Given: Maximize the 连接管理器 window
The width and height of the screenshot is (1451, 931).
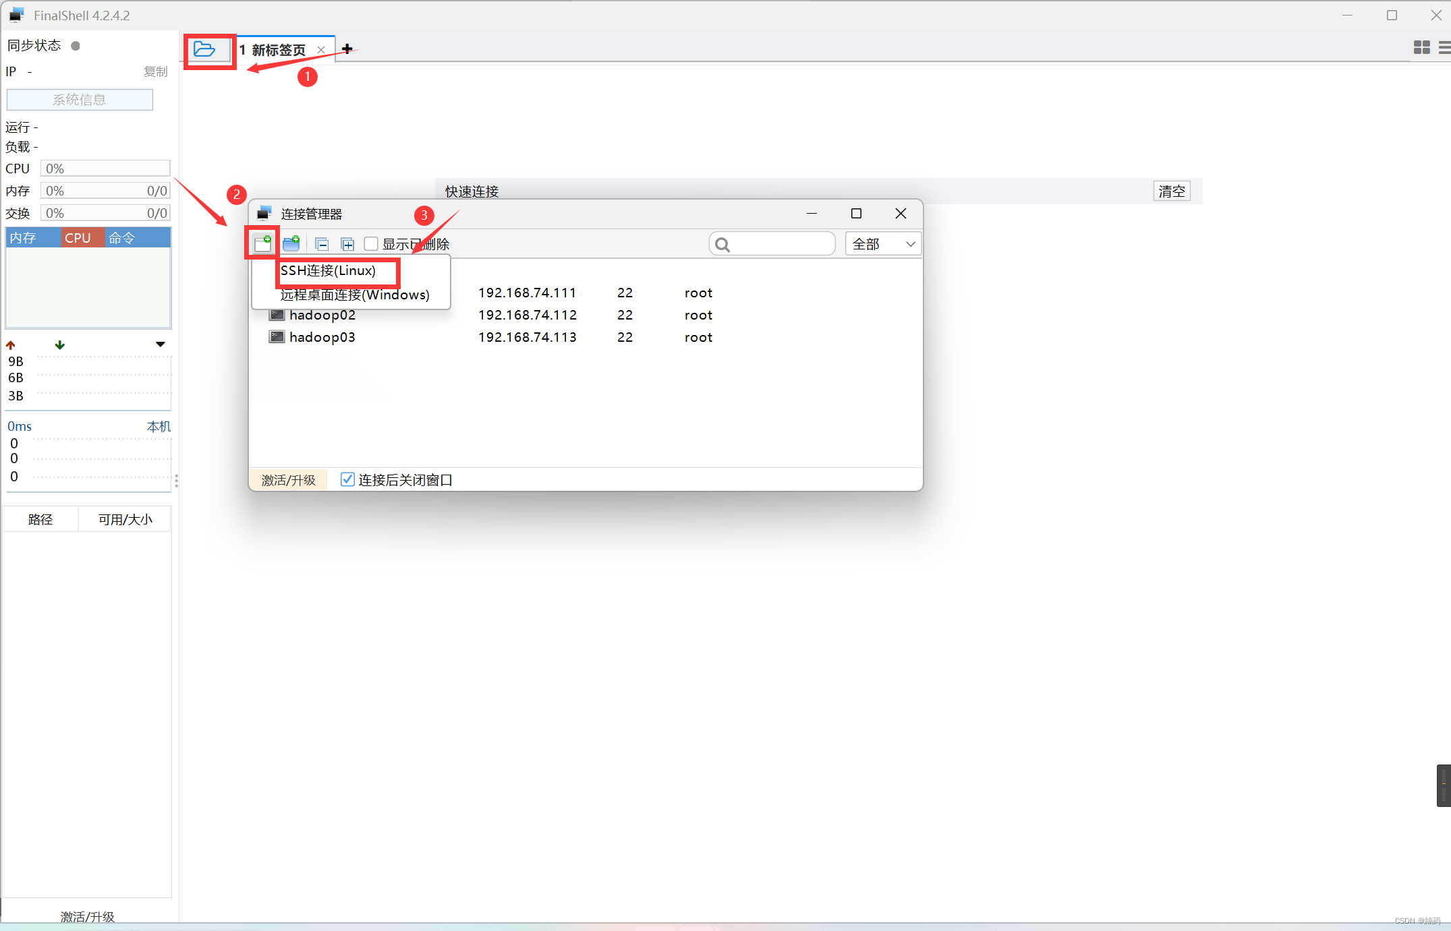Looking at the screenshot, I should tap(856, 213).
